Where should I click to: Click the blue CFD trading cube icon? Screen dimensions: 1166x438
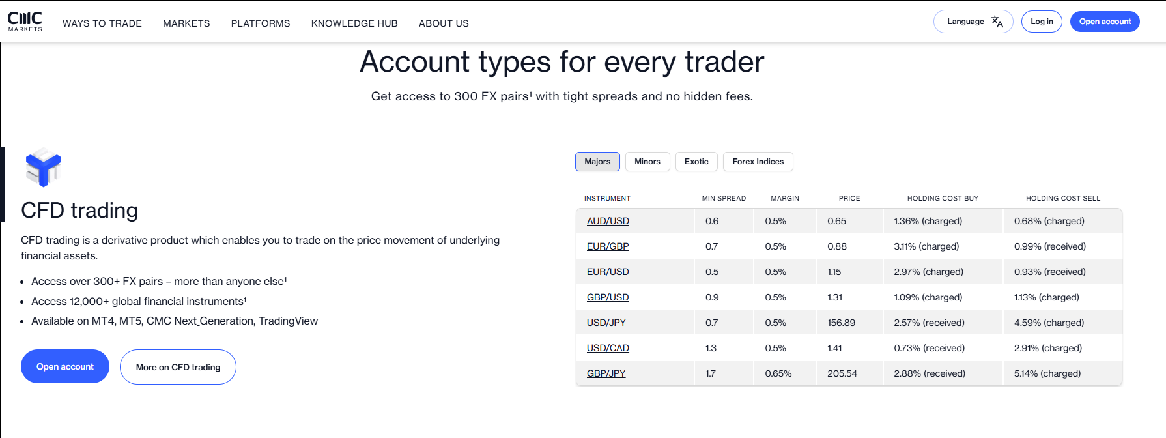43,168
